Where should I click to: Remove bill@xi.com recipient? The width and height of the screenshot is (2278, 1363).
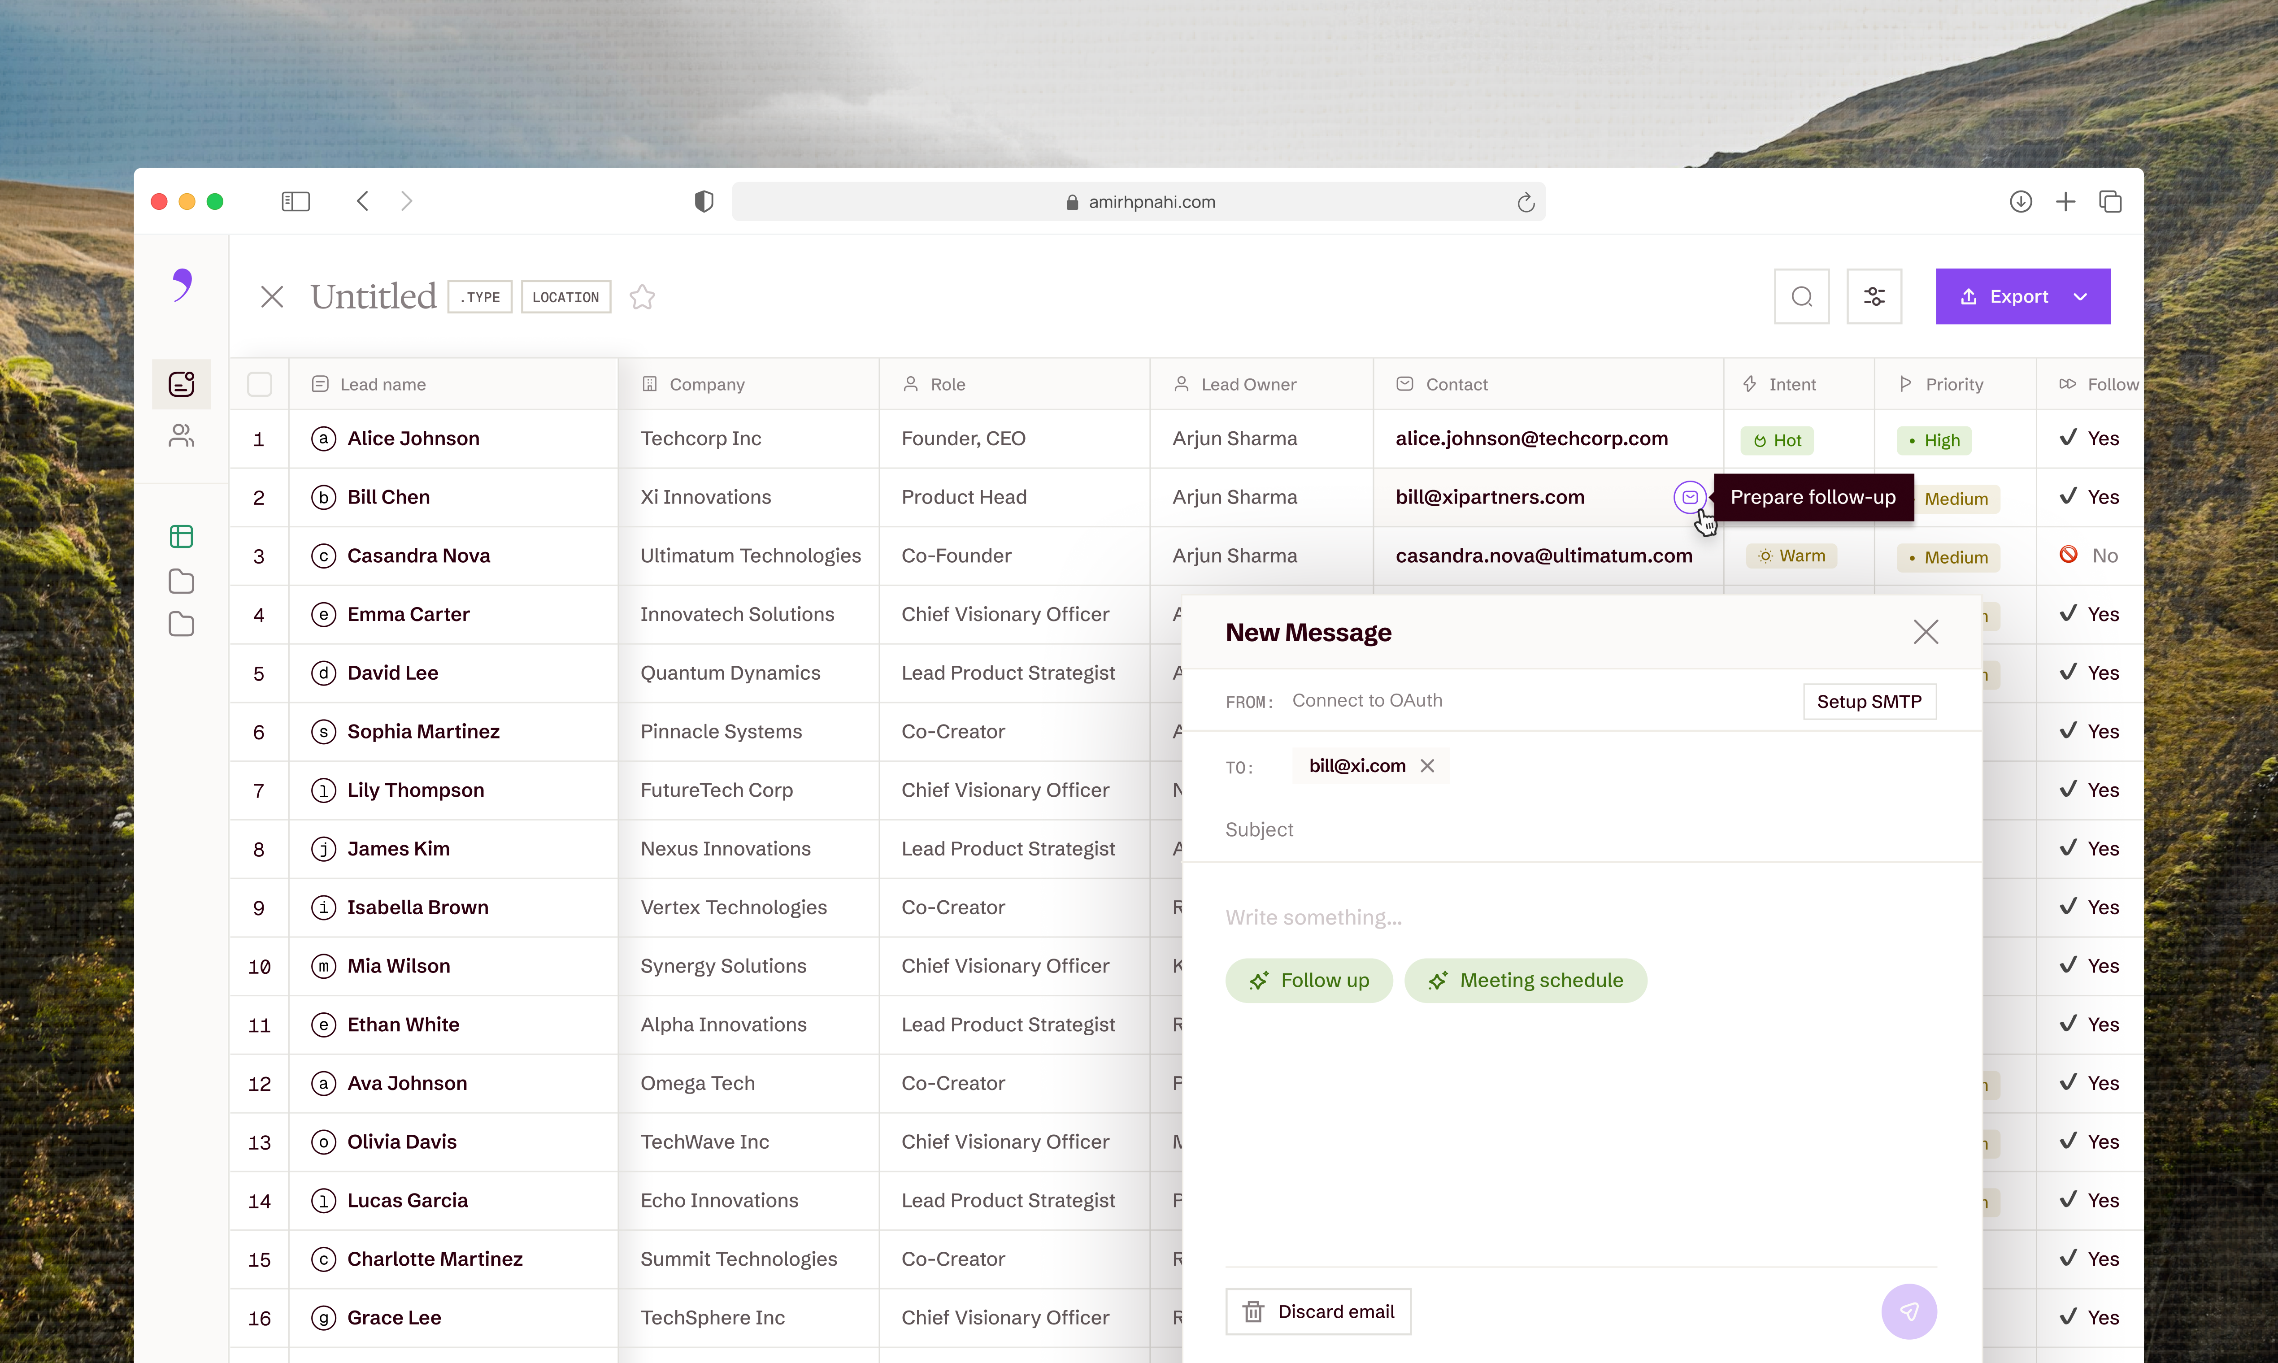(x=1426, y=766)
